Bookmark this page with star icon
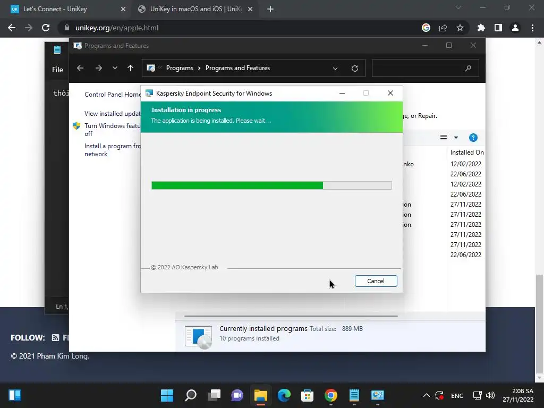The width and height of the screenshot is (544, 408). click(x=460, y=28)
